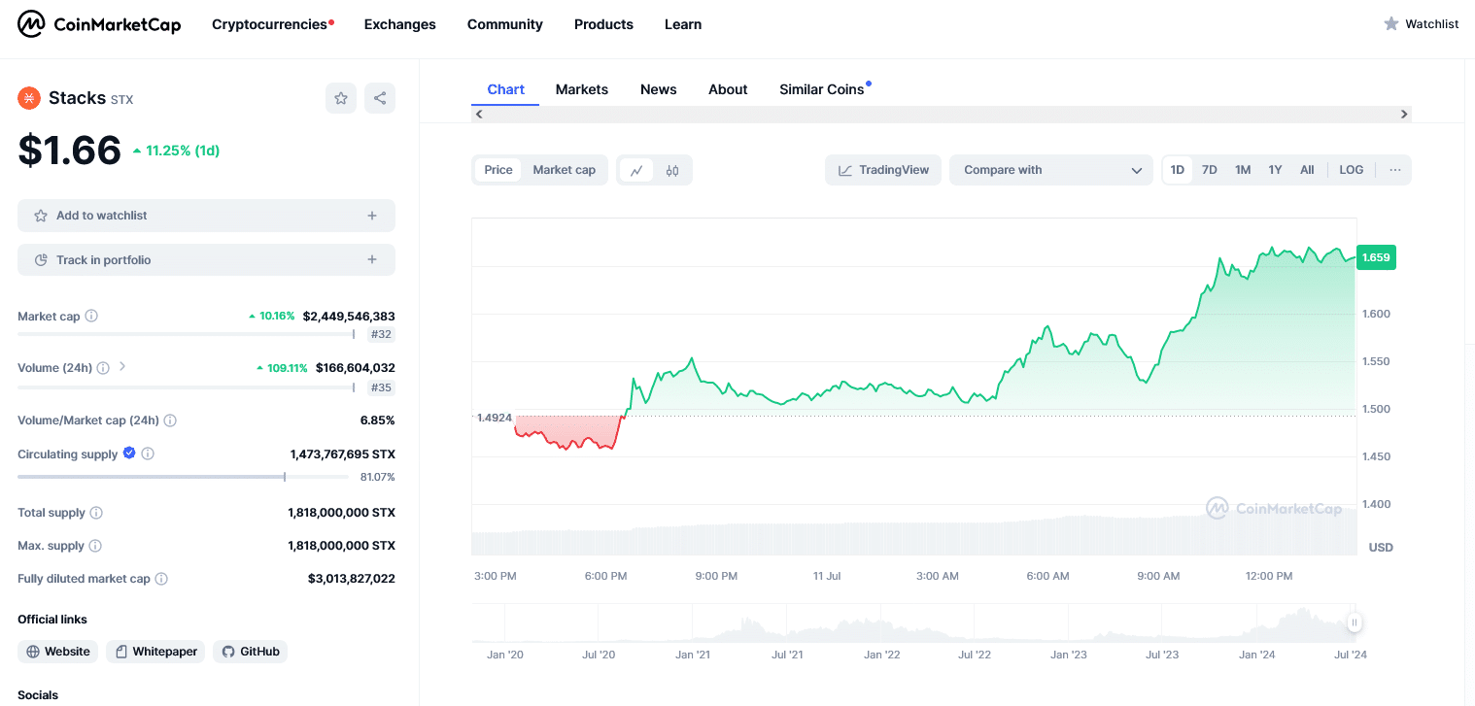The width and height of the screenshot is (1475, 706).
Task: Click the #35 volume rank
Action: pos(381,387)
